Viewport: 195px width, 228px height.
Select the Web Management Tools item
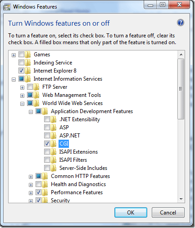(72, 95)
